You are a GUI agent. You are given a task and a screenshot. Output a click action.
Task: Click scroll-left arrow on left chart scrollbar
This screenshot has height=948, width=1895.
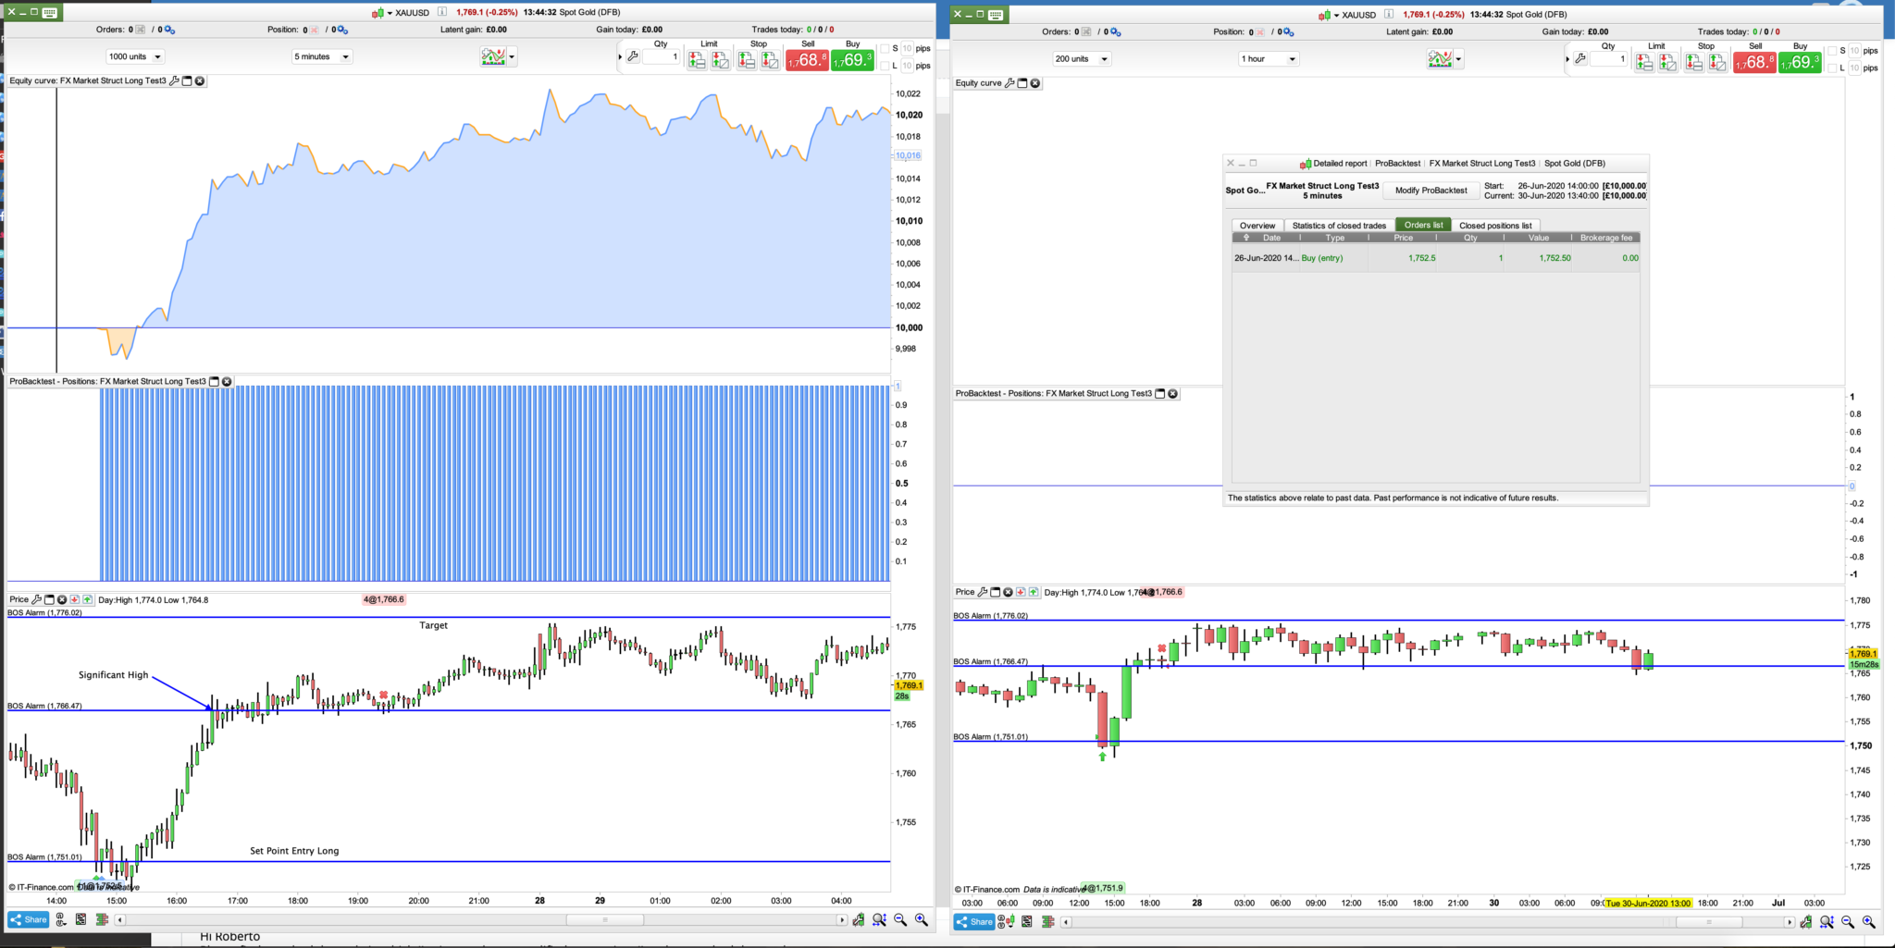coord(120,919)
